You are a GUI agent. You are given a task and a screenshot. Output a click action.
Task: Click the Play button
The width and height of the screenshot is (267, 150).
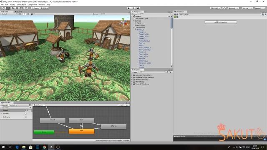click(129, 8)
